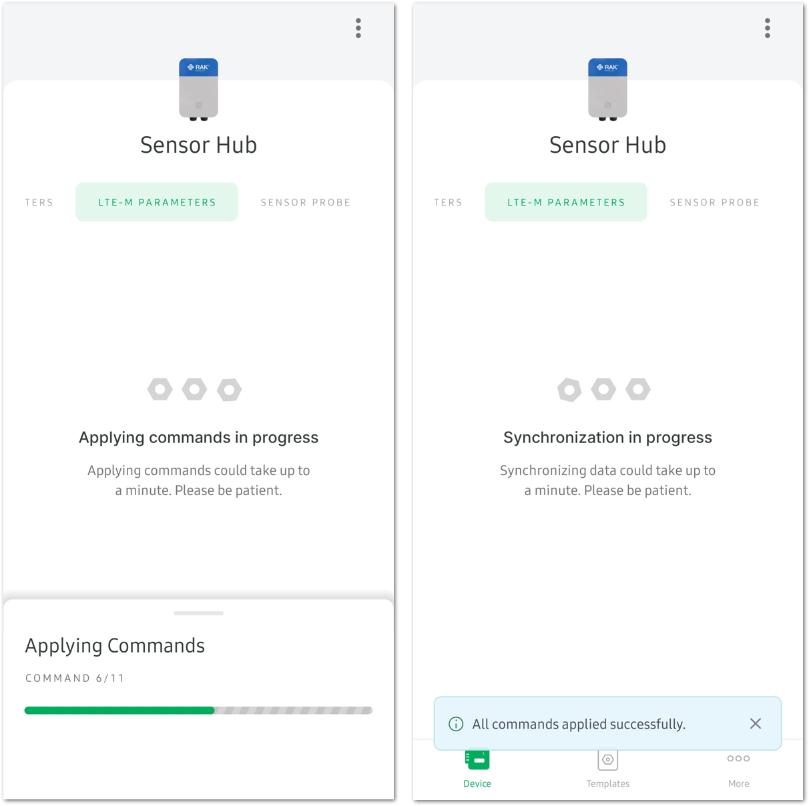Image resolution: width=809 pixels, height=806 pixels.
Task: Tap the Sensor Hub device image on left
Action: (x=198, y=89)
